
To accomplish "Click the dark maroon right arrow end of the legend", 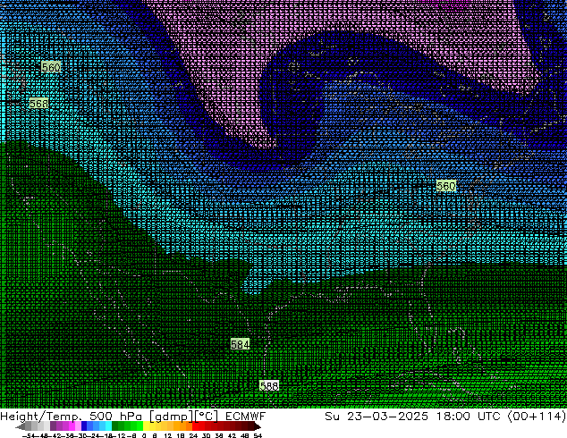I will [257, 426].
